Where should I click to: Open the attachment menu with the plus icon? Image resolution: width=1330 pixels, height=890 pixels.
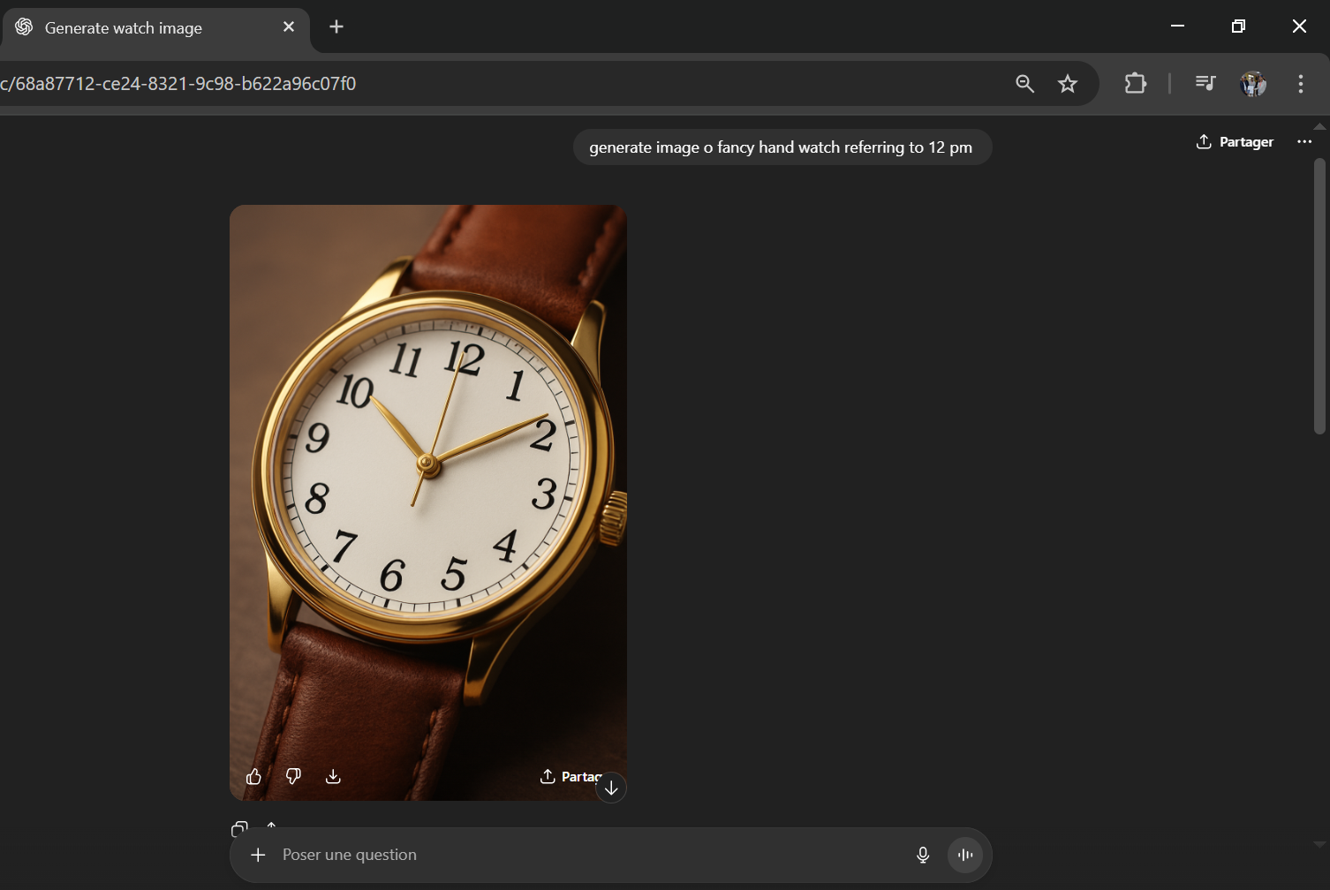(258, 855)
